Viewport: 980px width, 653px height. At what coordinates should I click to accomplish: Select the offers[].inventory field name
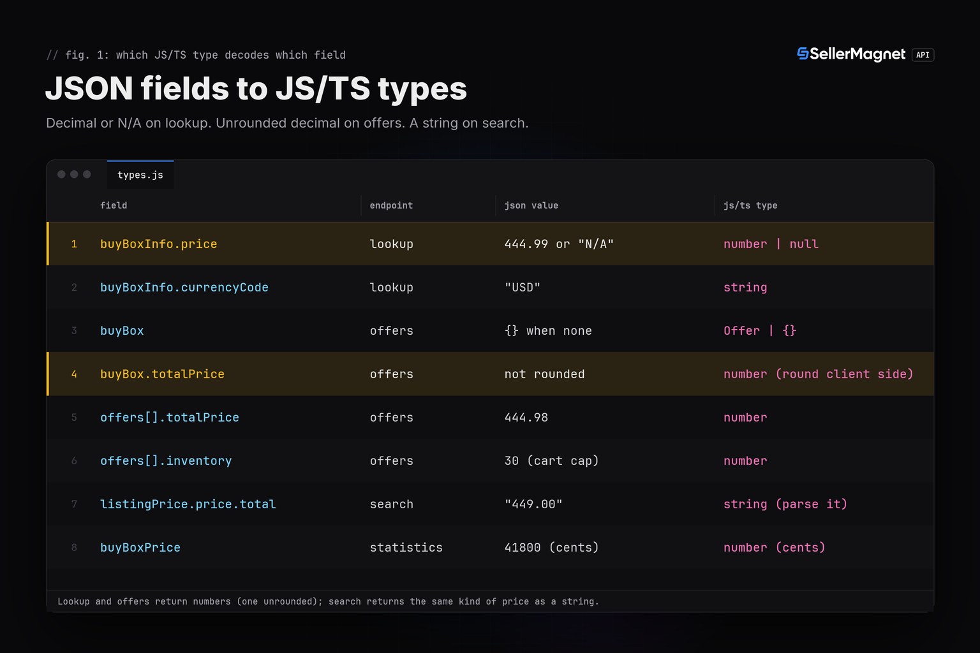point(166,461)
